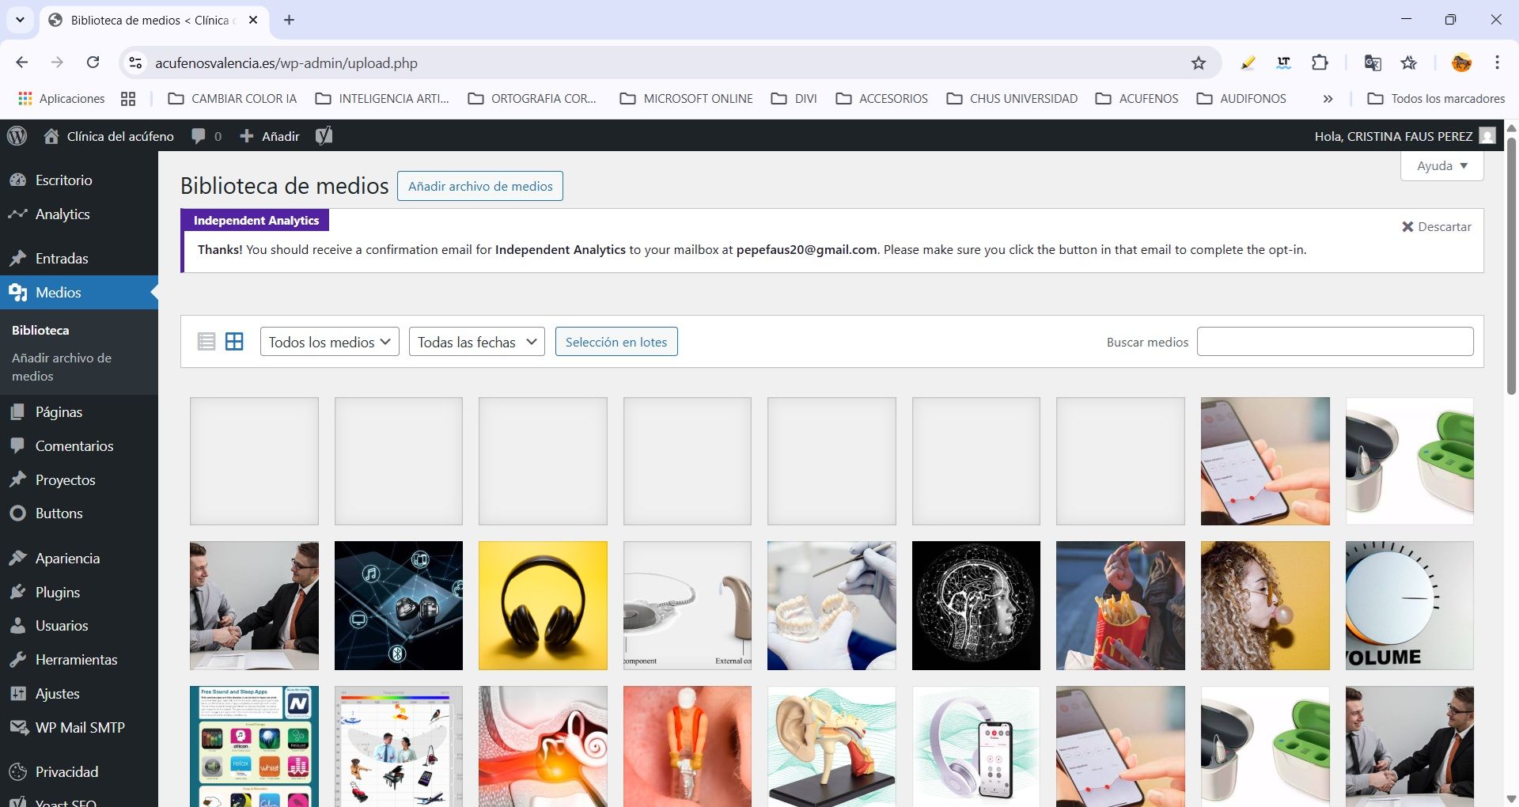The image size is (1519, 807).
Task: Open the WordPress logo menu
Action: (x=17, y=136)
